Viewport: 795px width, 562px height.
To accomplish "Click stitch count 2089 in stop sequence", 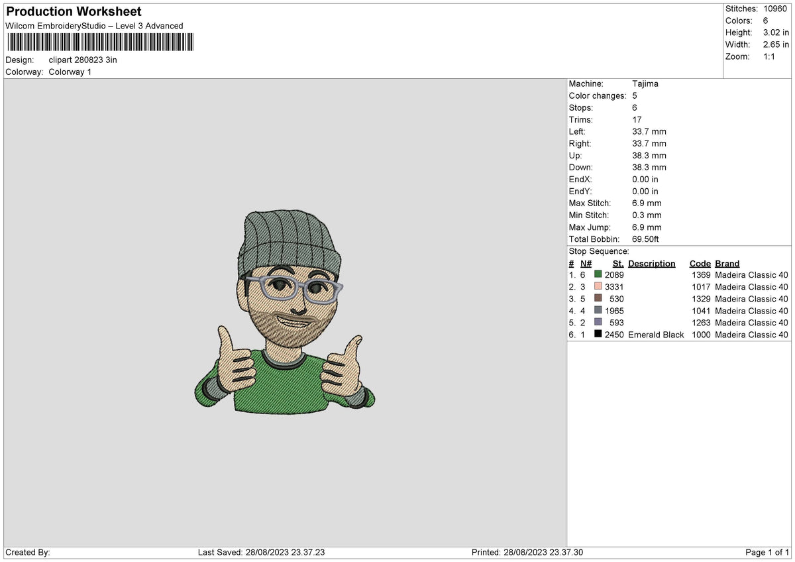I will point(614,275).
